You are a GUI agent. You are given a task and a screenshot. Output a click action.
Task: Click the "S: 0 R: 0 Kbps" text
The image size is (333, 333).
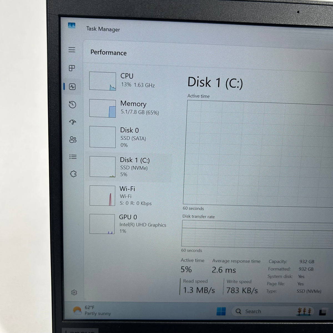(136, 203)
